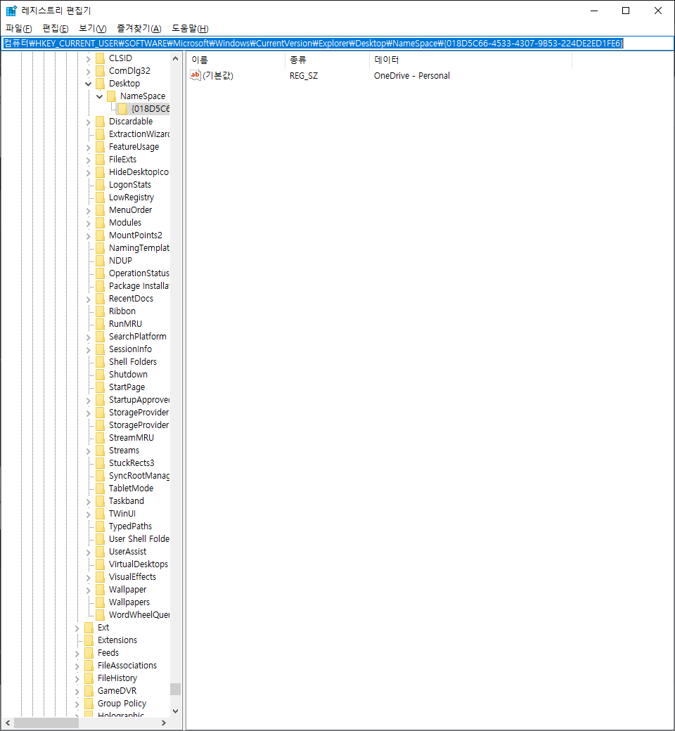Click the StartPage folder icon
The image size is (675, 731).
(x=100, y=387)
